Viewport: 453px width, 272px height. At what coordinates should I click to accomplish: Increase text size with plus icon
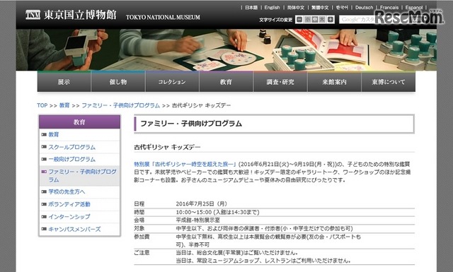pos(331,20)
